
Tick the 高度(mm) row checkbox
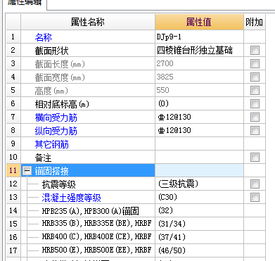[255, 90]
